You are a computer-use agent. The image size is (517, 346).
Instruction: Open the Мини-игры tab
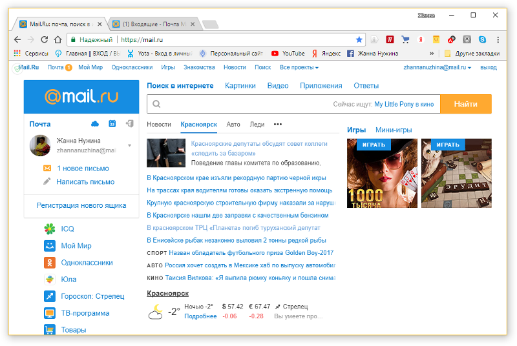tap(394, 130)
